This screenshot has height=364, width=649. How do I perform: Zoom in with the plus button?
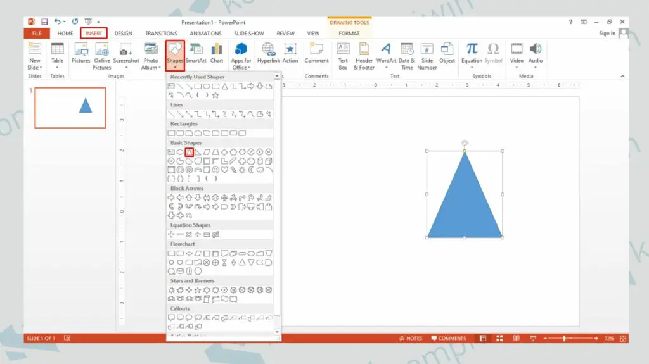(x=596, y=338)
